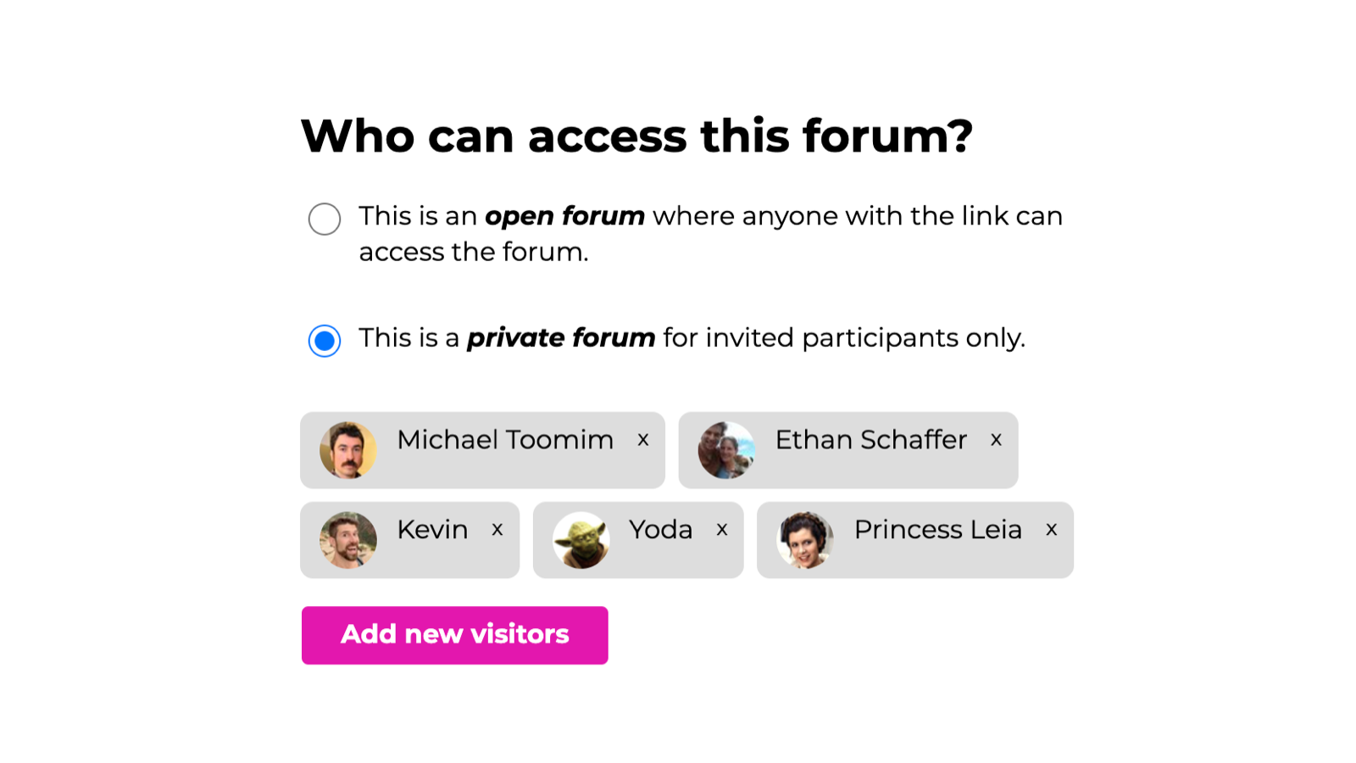The height and width of the screenshot is (763, 1356).
Task: Remove Kevin using the x icon
Action: point(497,530)
